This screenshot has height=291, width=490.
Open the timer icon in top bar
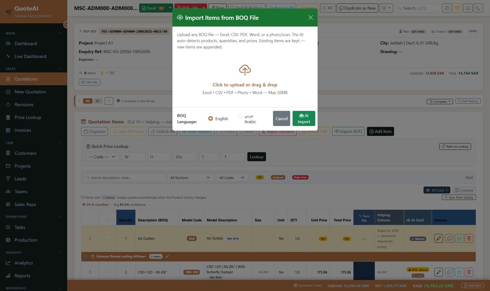point(447,8)
